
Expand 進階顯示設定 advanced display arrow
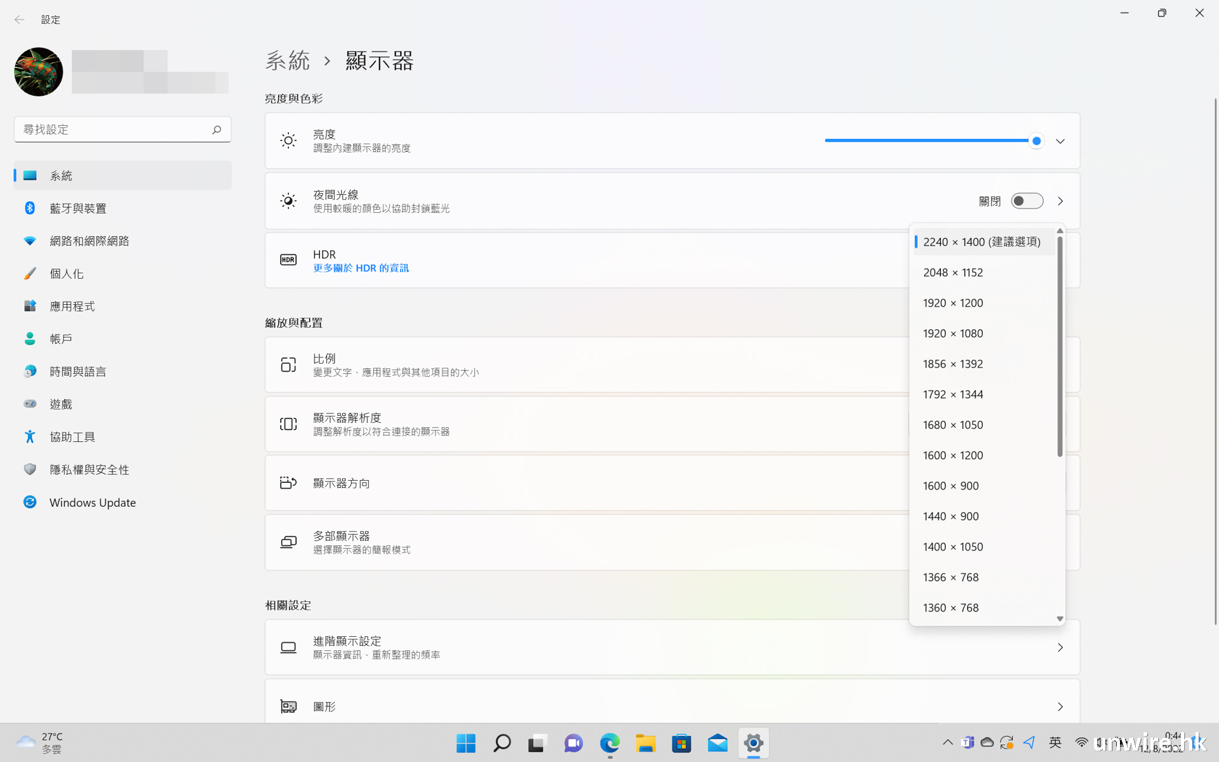point(1060,648)
